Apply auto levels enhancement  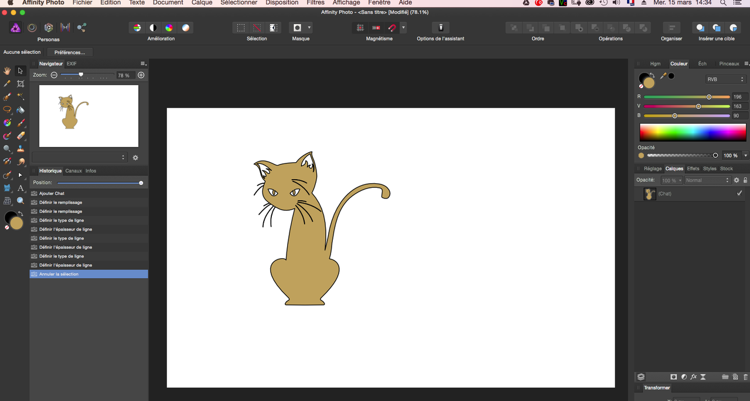[137, 28]
